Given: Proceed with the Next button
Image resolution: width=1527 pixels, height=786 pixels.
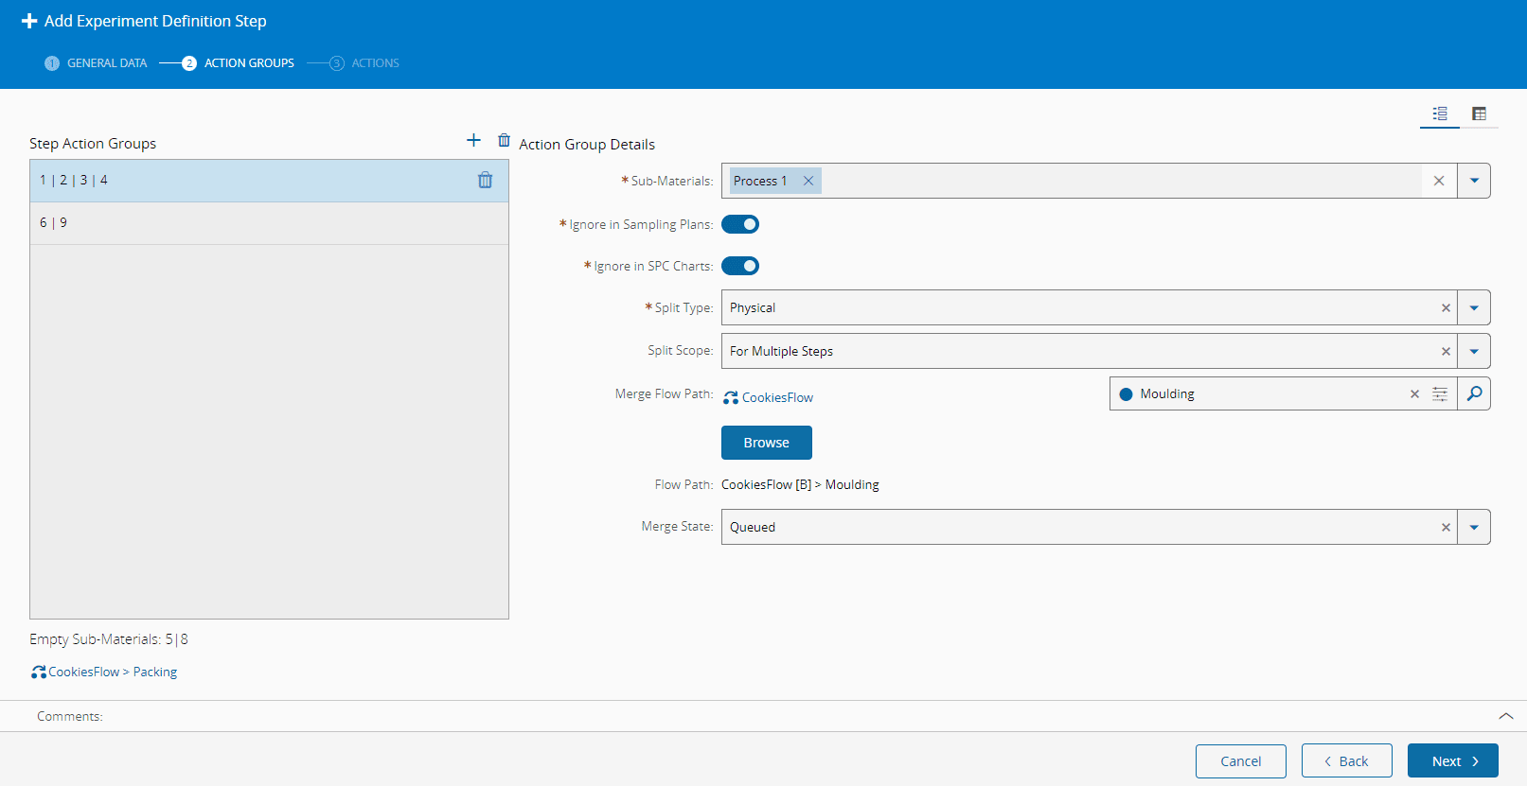Looking at the screenshot, I should [x=1452, y=761].
